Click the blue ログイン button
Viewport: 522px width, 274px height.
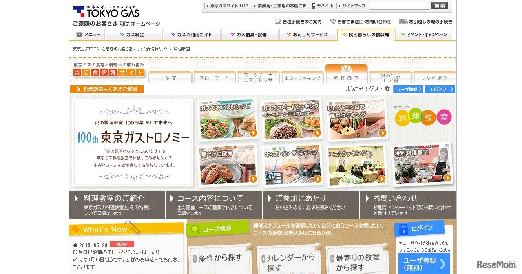(440, 89)
